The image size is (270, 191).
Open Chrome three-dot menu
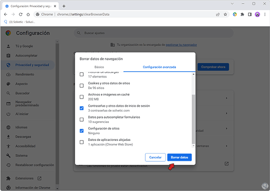pos(265,14)
